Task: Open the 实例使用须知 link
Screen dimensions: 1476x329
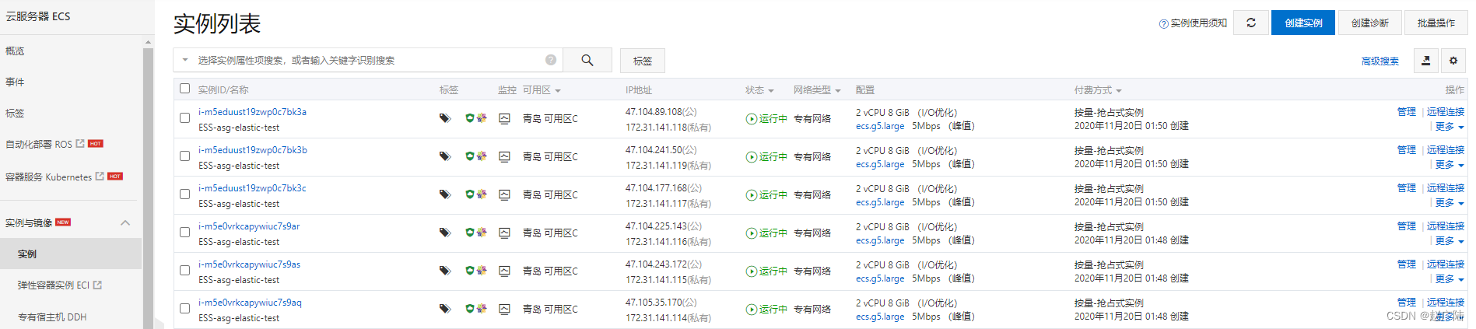Action: pos(1193,23)
